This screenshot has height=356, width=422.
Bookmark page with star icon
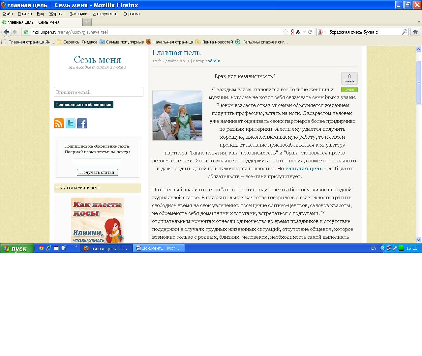click(x=286, y=32)
